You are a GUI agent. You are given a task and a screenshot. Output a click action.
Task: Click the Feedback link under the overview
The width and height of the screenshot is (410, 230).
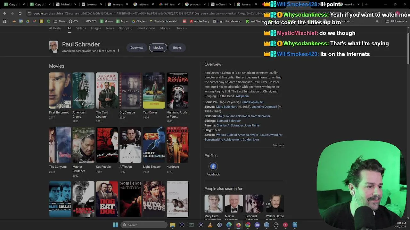coord(278,145)
